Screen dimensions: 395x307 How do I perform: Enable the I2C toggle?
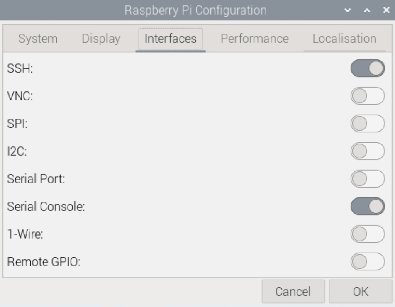tap(368, 151)
